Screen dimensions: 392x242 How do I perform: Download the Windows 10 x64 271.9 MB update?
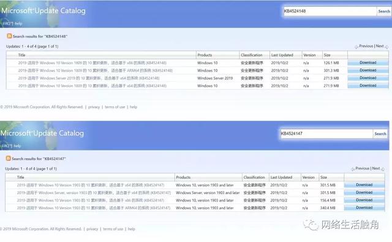coord(368,86)
